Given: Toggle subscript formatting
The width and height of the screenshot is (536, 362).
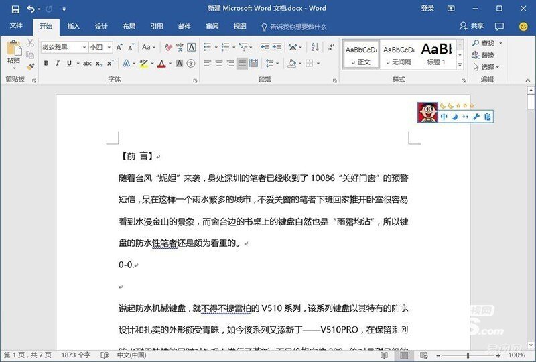Looking at the screenshot, I should pyautogui.click(x=98, y=63).
